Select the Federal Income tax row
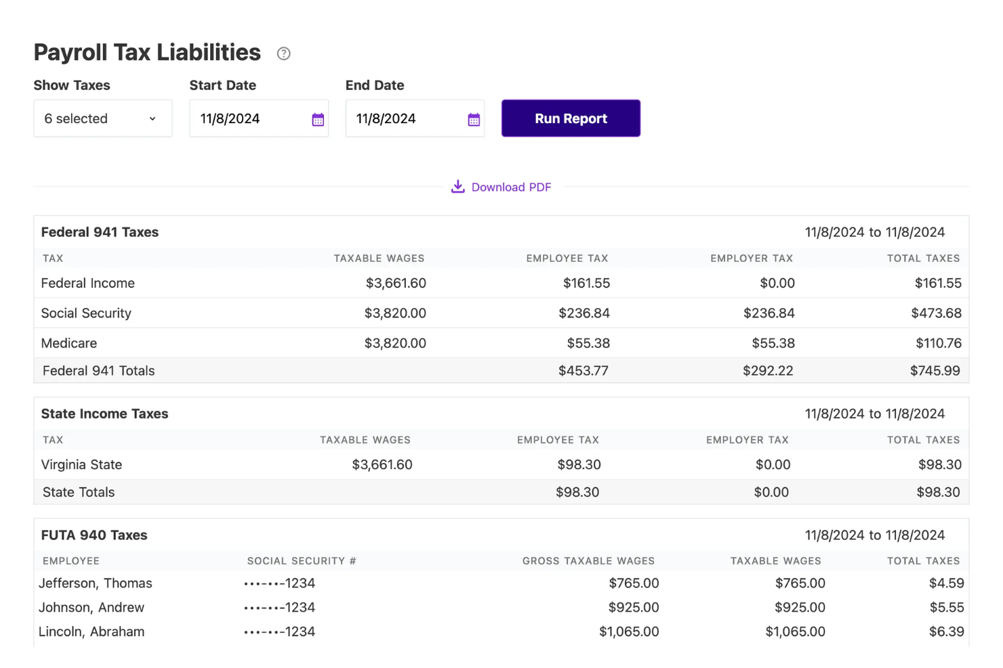The height and width of the screenshot is (668, 1003). pos(87,283)
